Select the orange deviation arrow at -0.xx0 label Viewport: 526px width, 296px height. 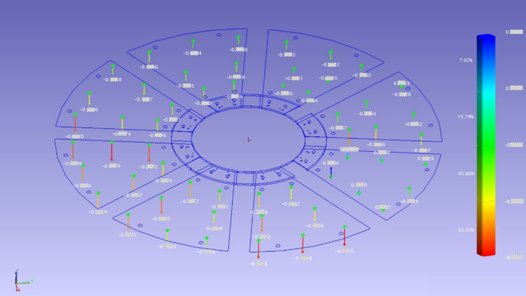pos(161,204)
